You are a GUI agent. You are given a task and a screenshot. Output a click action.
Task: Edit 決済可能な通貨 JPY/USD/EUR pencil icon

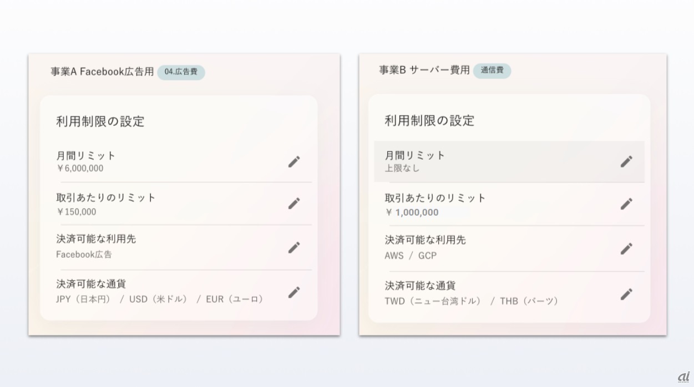294,292
